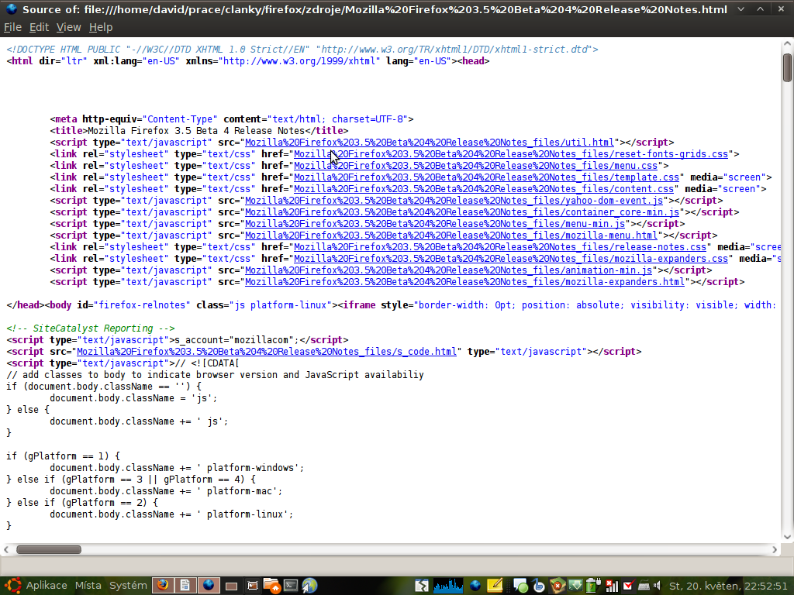Screen dimensions: 794x595
Task: Click the green download arrow tray icon
Action: point(575,586)
